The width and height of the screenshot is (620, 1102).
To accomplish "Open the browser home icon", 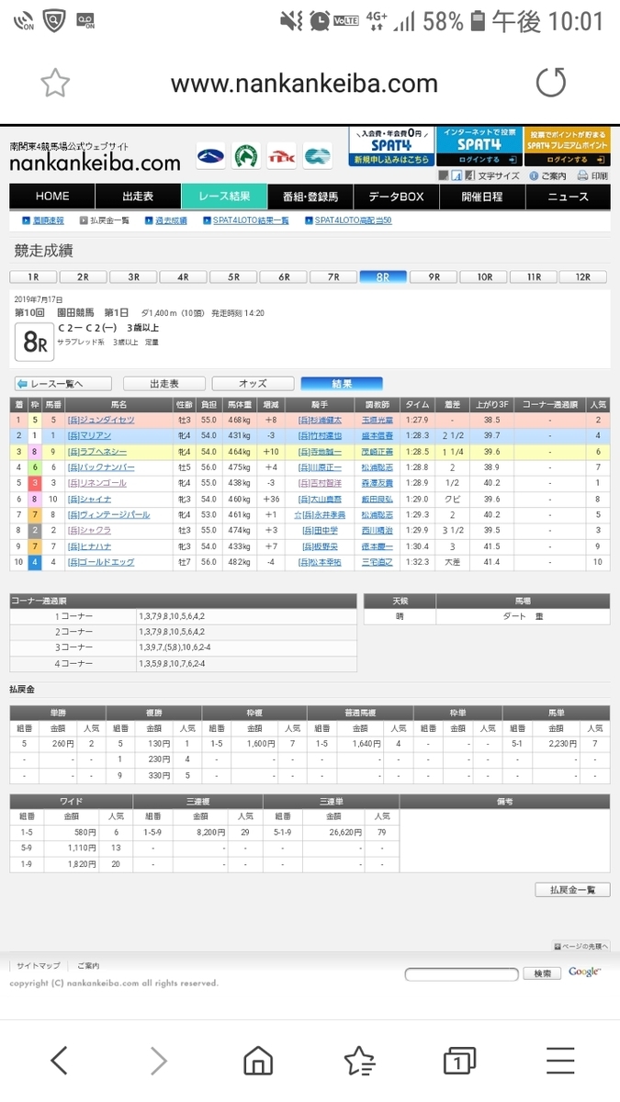I will pos(258,1061).
